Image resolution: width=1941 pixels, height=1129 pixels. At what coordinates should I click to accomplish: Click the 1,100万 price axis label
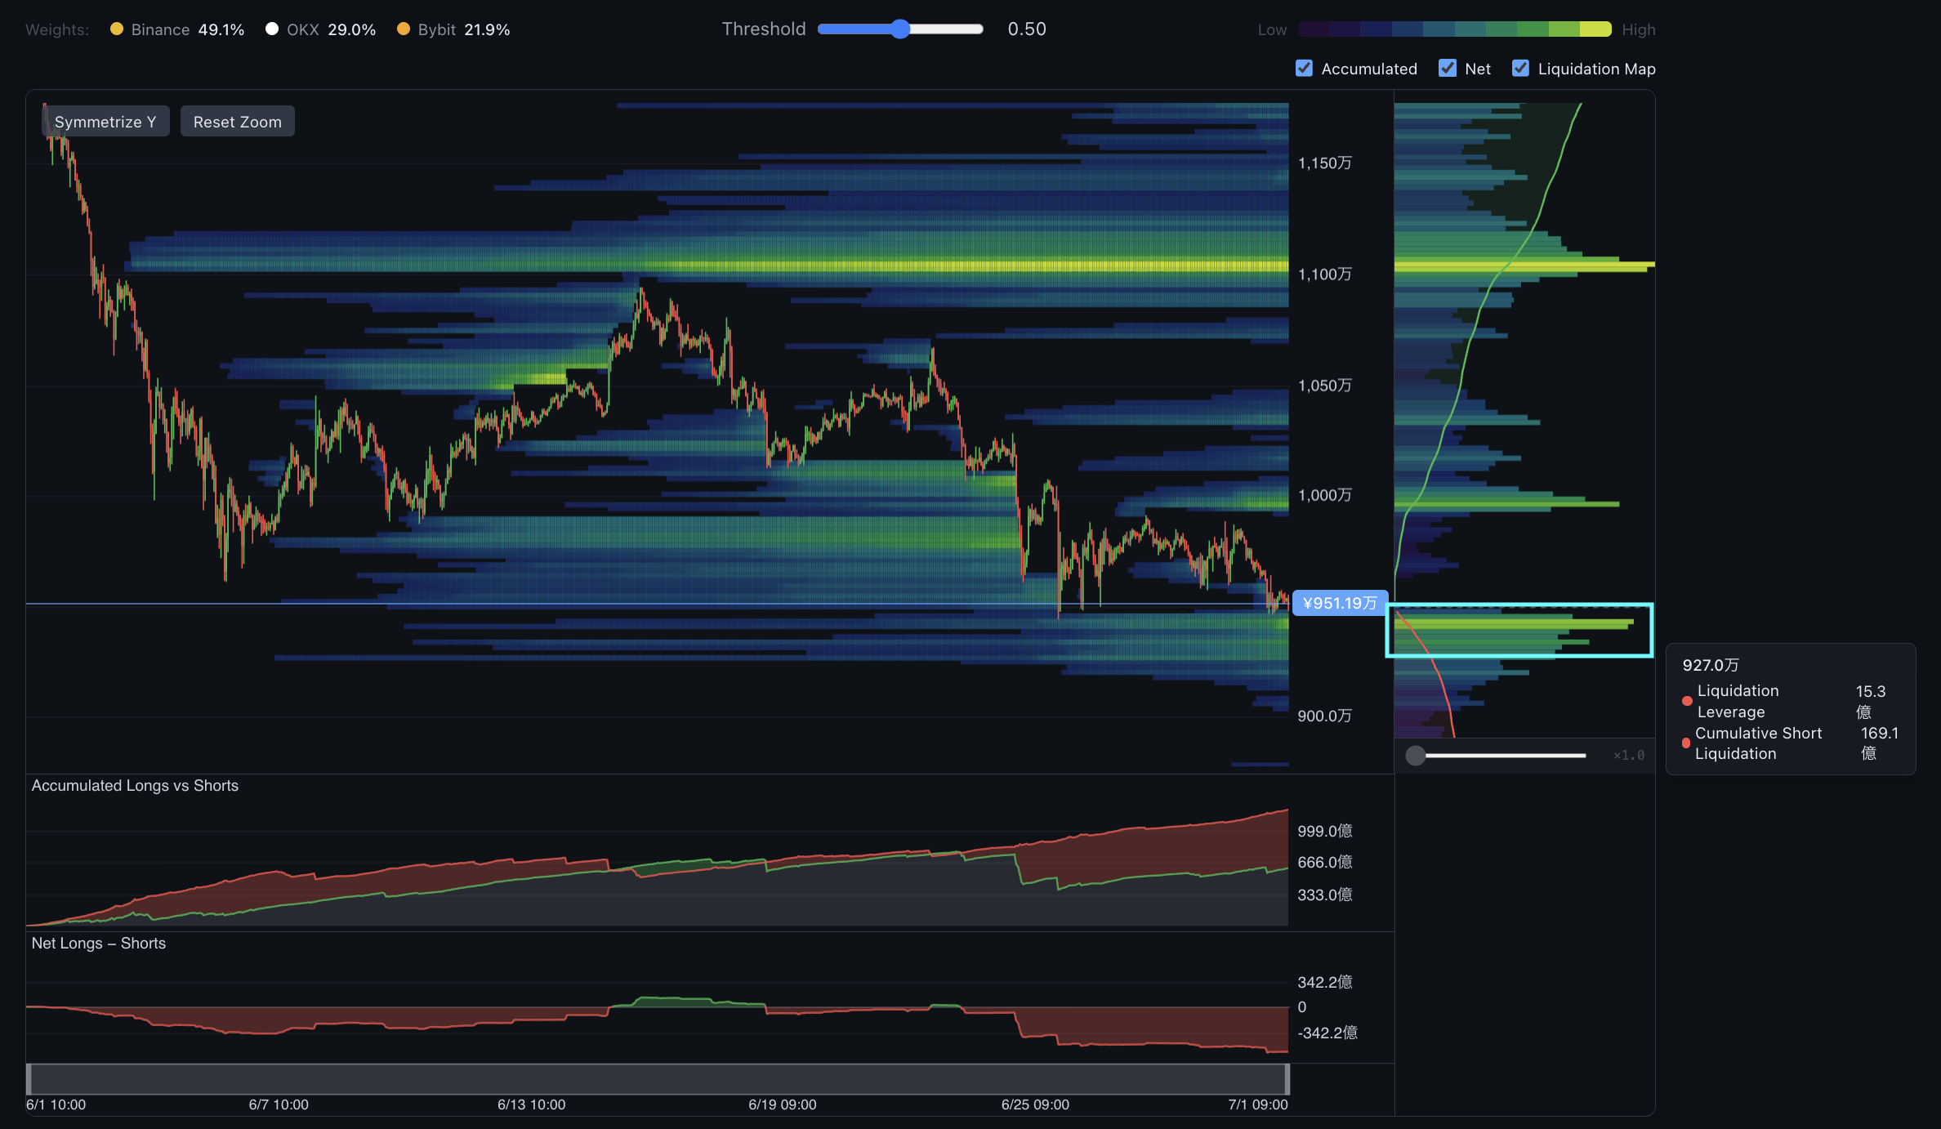(x=1324, y=274)
